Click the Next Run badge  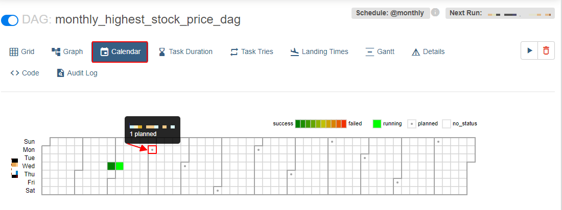(x=500, y=13)
